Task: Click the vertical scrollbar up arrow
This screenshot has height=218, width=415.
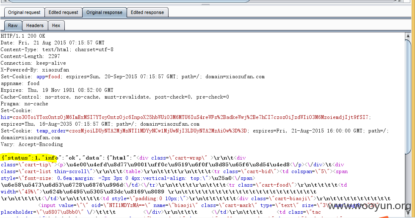Action: (x=407, y=36)
